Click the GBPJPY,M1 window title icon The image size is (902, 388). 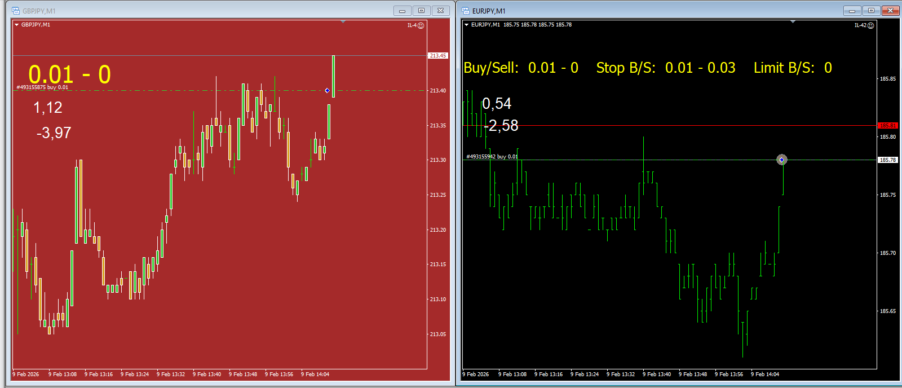pos(16,11)
